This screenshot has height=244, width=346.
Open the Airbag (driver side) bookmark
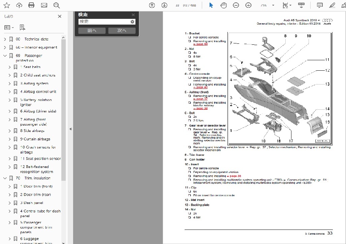38,111
